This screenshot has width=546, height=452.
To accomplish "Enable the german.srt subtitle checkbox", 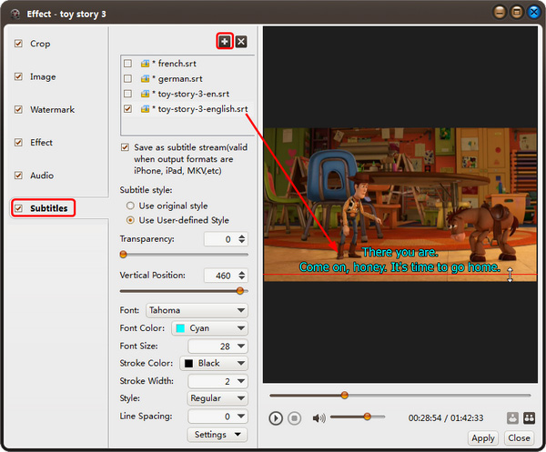I will tap(127, 78).
